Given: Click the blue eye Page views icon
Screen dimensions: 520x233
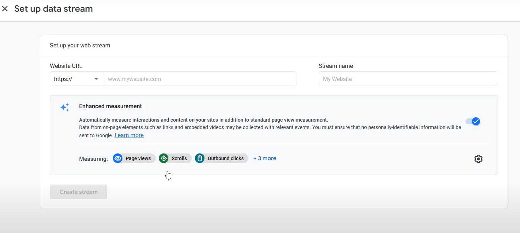Looking at the screenshot, I should 118,158.
